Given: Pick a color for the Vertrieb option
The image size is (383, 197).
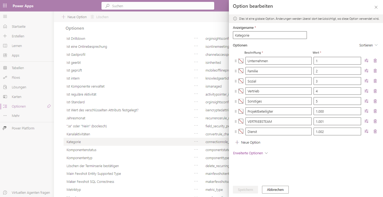Looking at the screenshot, I should coord(241,91).
